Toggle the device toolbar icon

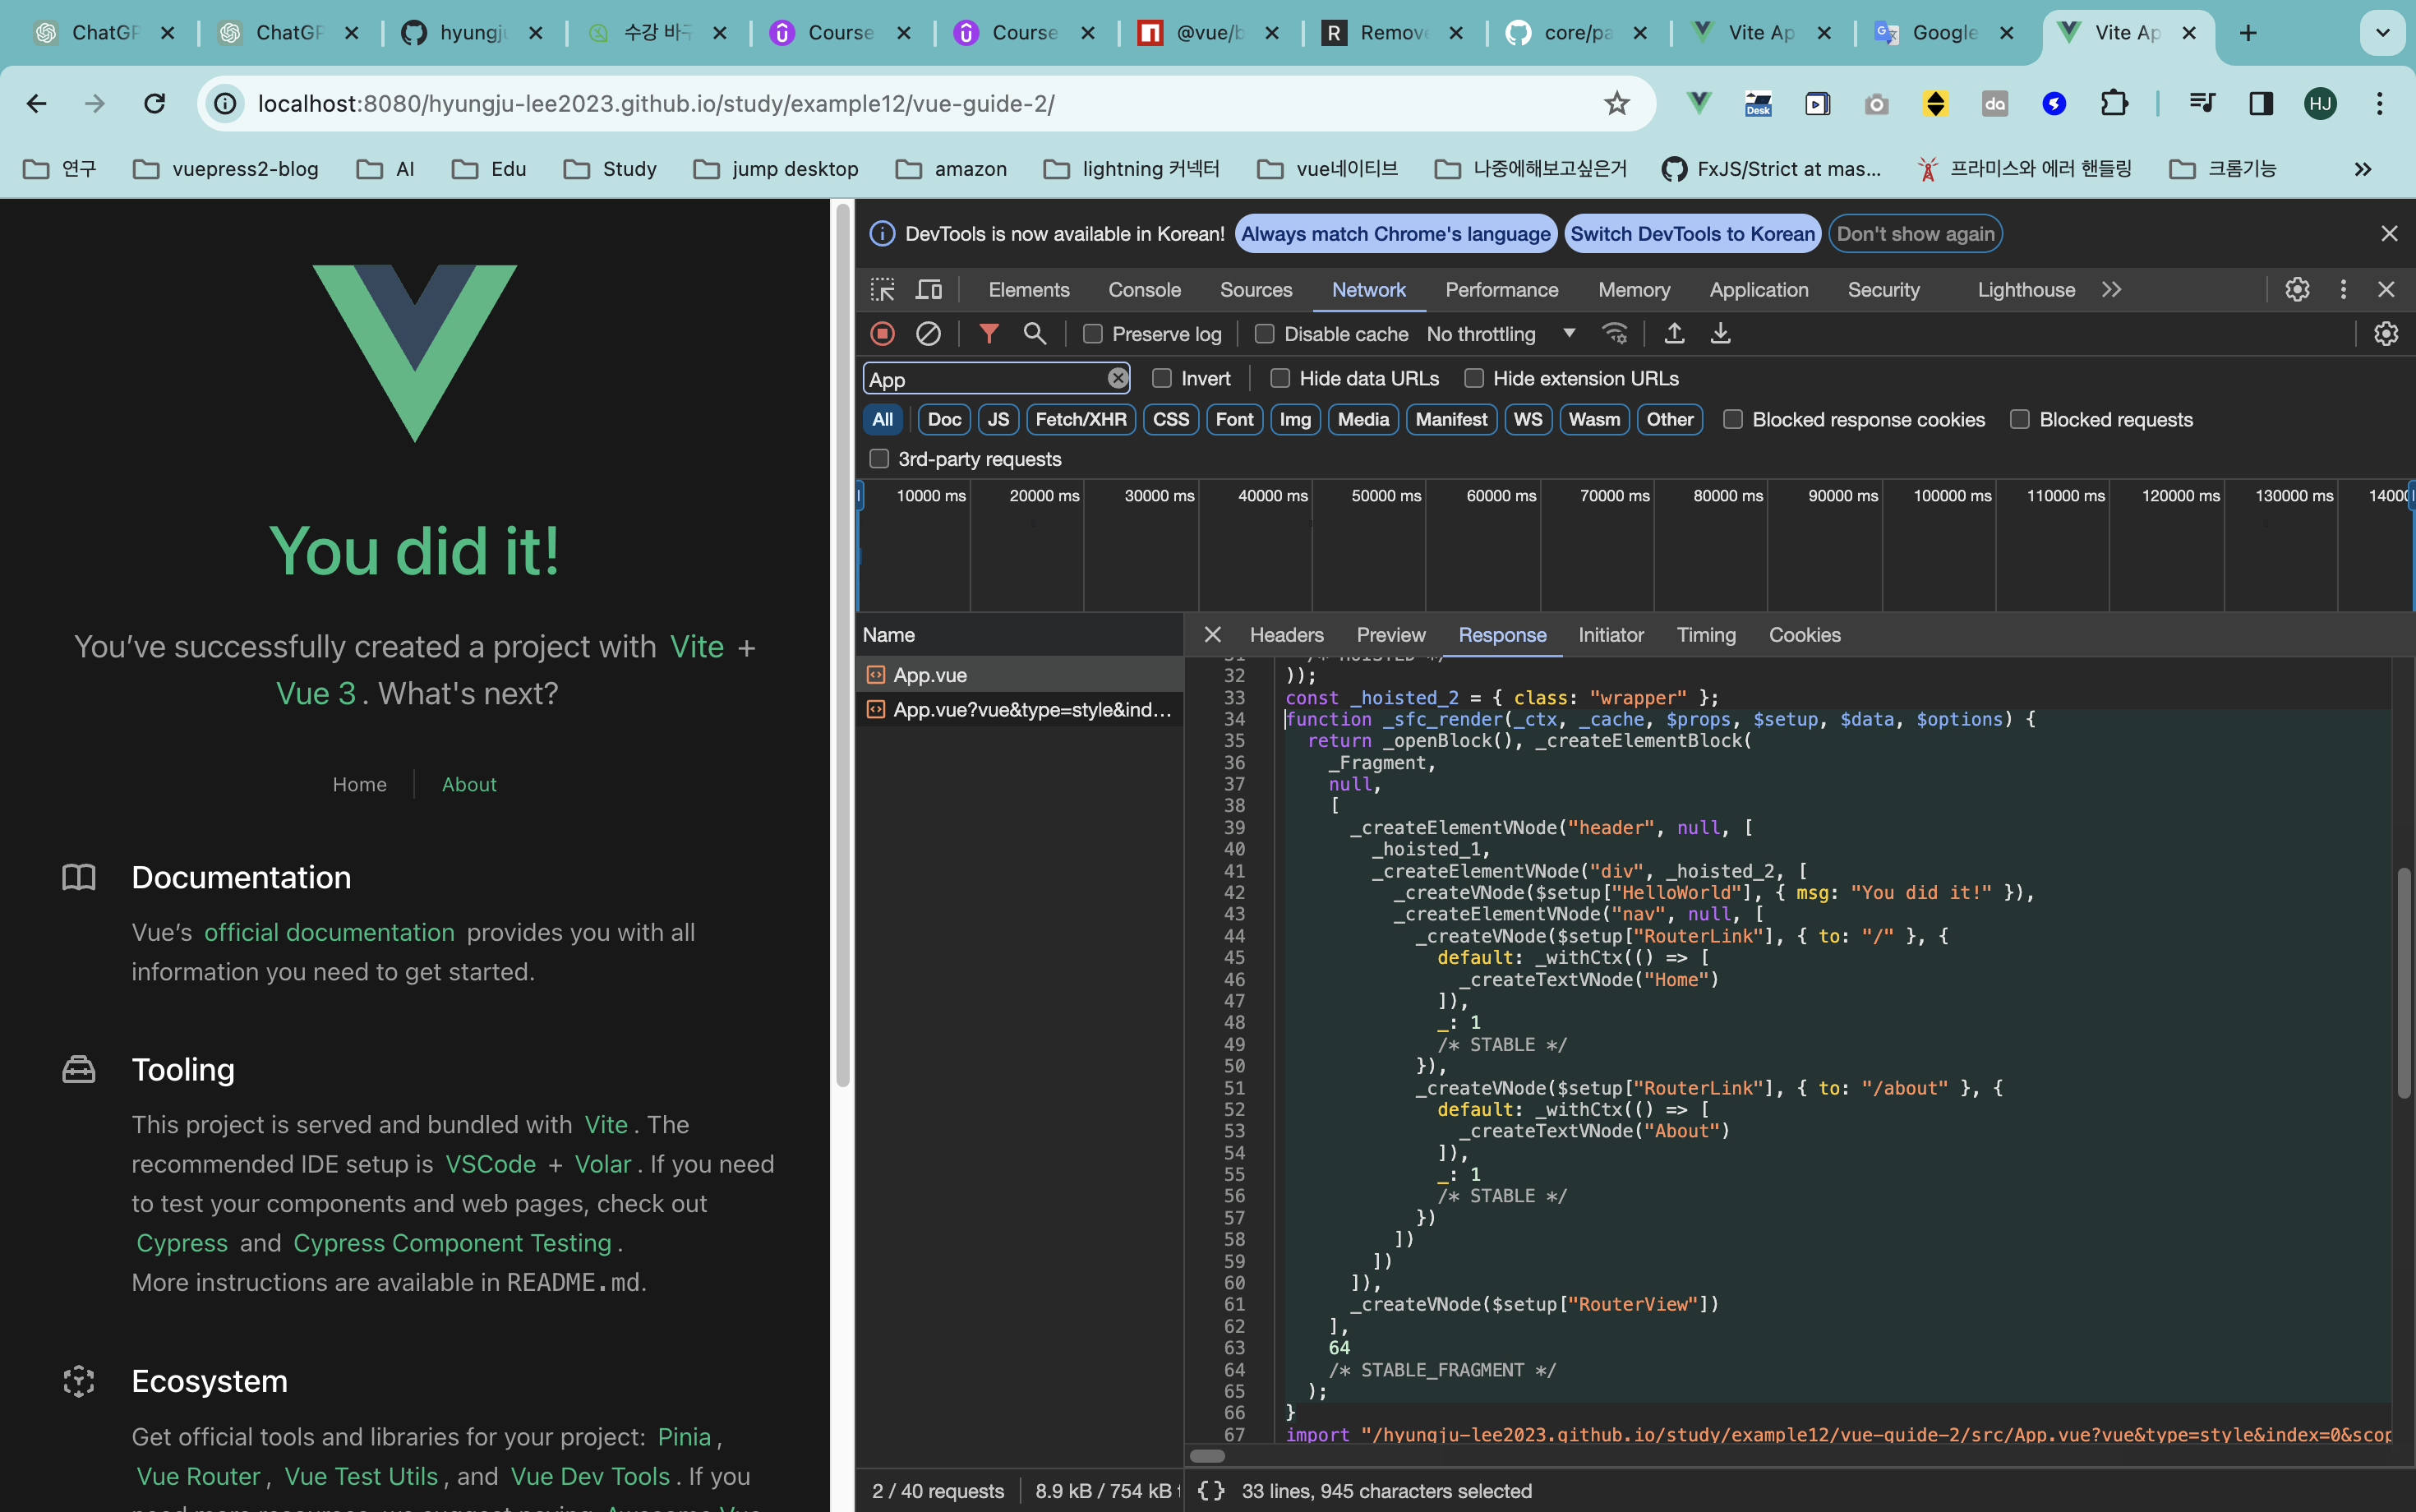pos(929,290)
